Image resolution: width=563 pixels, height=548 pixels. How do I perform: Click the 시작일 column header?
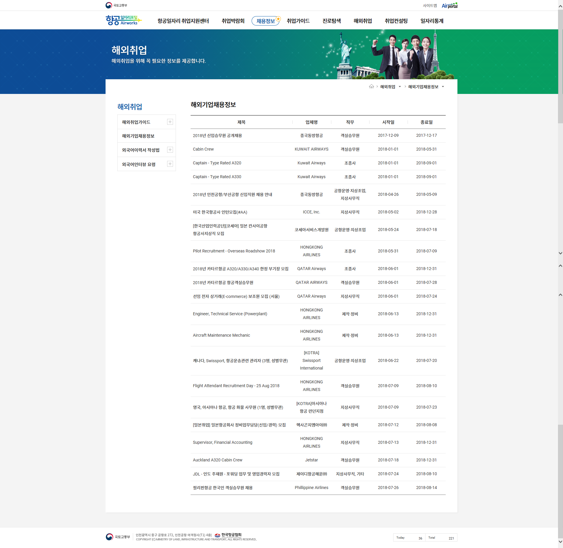[x=388, y=122]
